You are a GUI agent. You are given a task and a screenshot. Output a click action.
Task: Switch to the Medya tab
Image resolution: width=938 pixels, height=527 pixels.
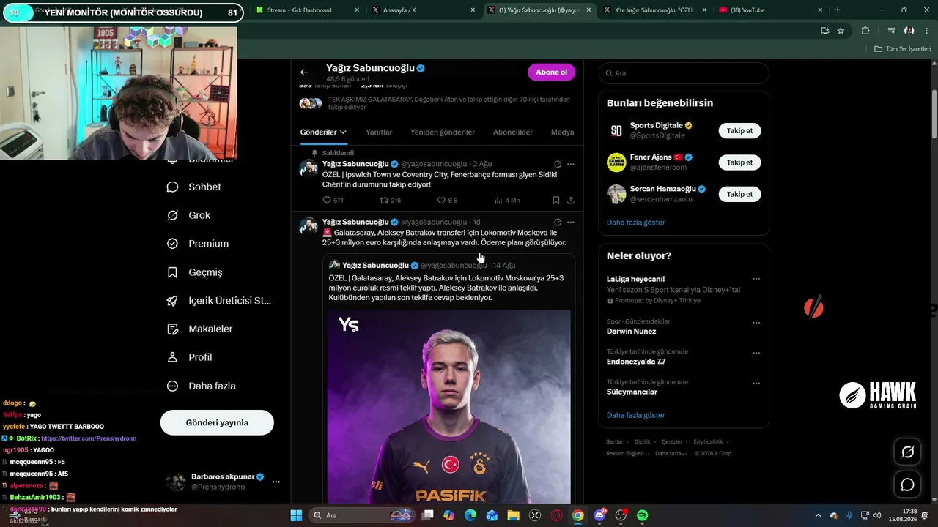[x=563, y=132]
